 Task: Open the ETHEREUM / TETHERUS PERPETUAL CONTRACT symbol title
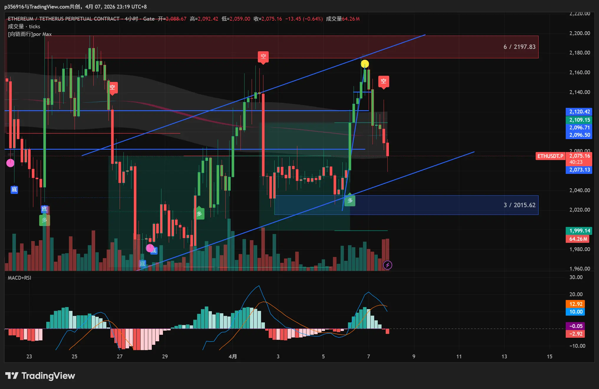(64, 19)
